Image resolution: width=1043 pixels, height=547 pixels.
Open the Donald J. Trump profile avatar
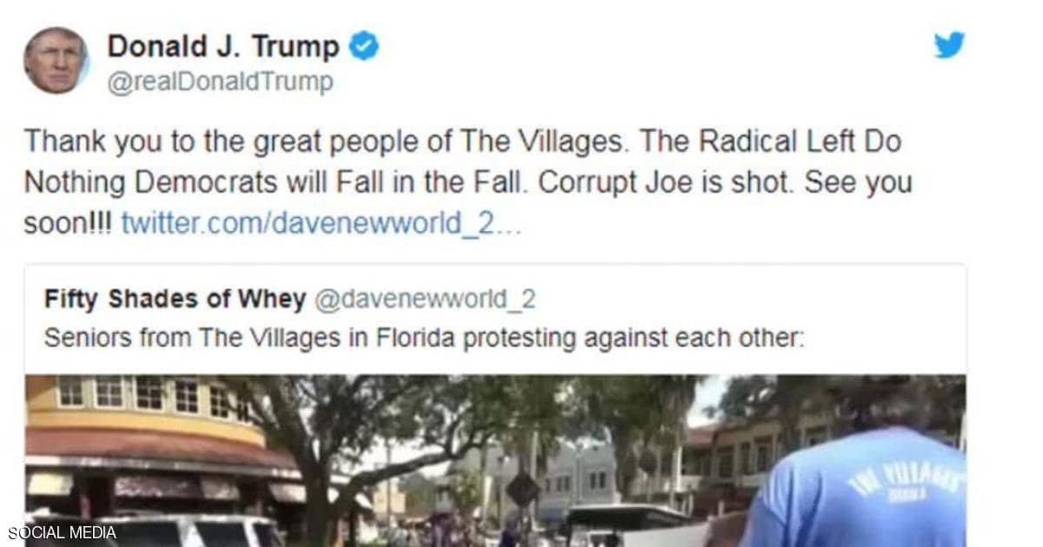click(55, 60)
